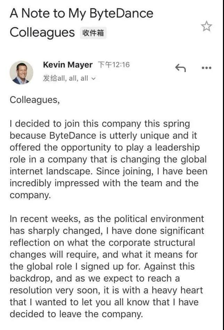Tap the phrase "leadership role" in the body
The height and width of the screenshot is (330, 224).
tap(181, 147)
